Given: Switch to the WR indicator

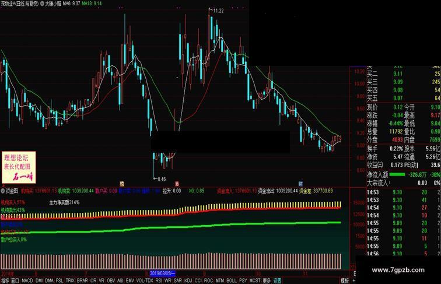Looking at the screenshot, I should 168,281.
